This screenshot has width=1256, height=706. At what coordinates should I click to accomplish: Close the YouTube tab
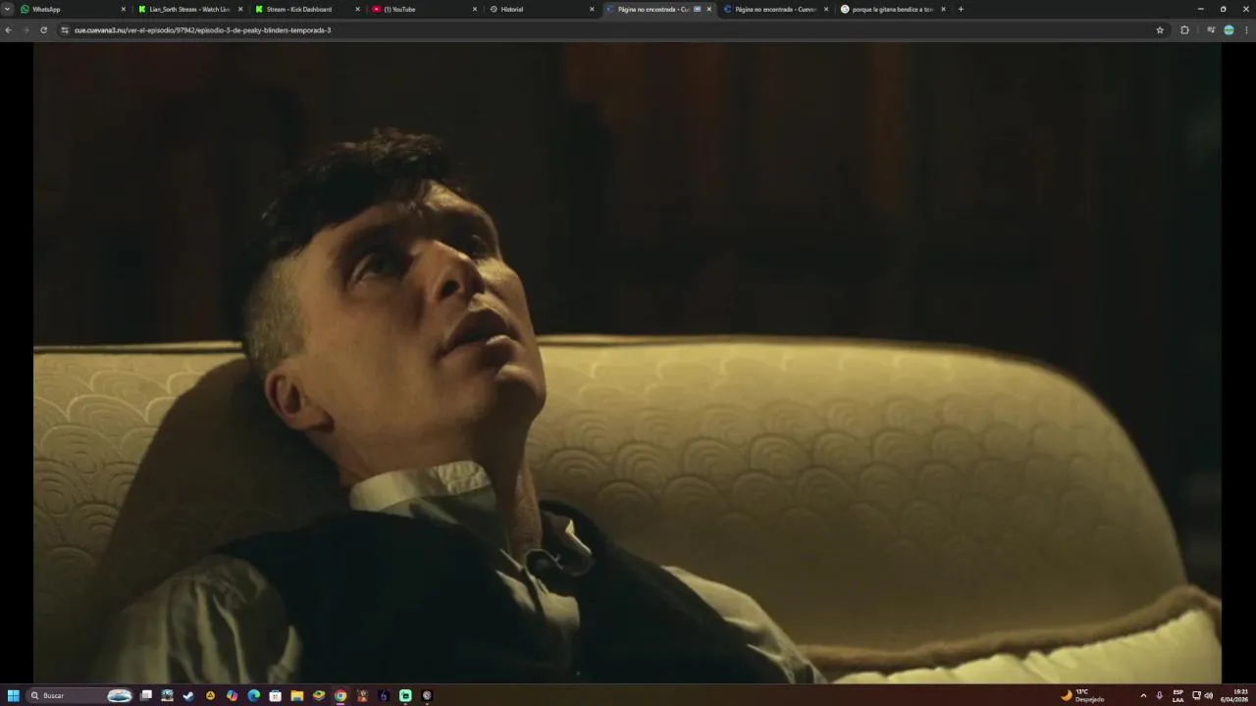(475, 9)
